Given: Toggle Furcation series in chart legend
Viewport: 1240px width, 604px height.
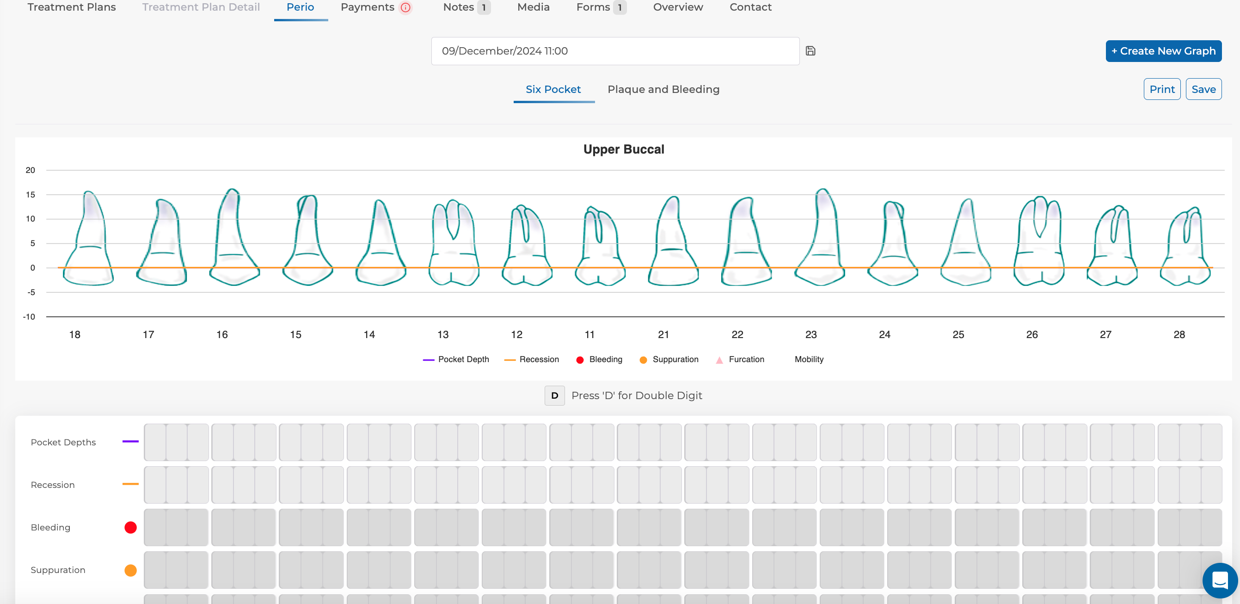Looking at the screenshot, I should pyautogui.click(x=740, y=359).
